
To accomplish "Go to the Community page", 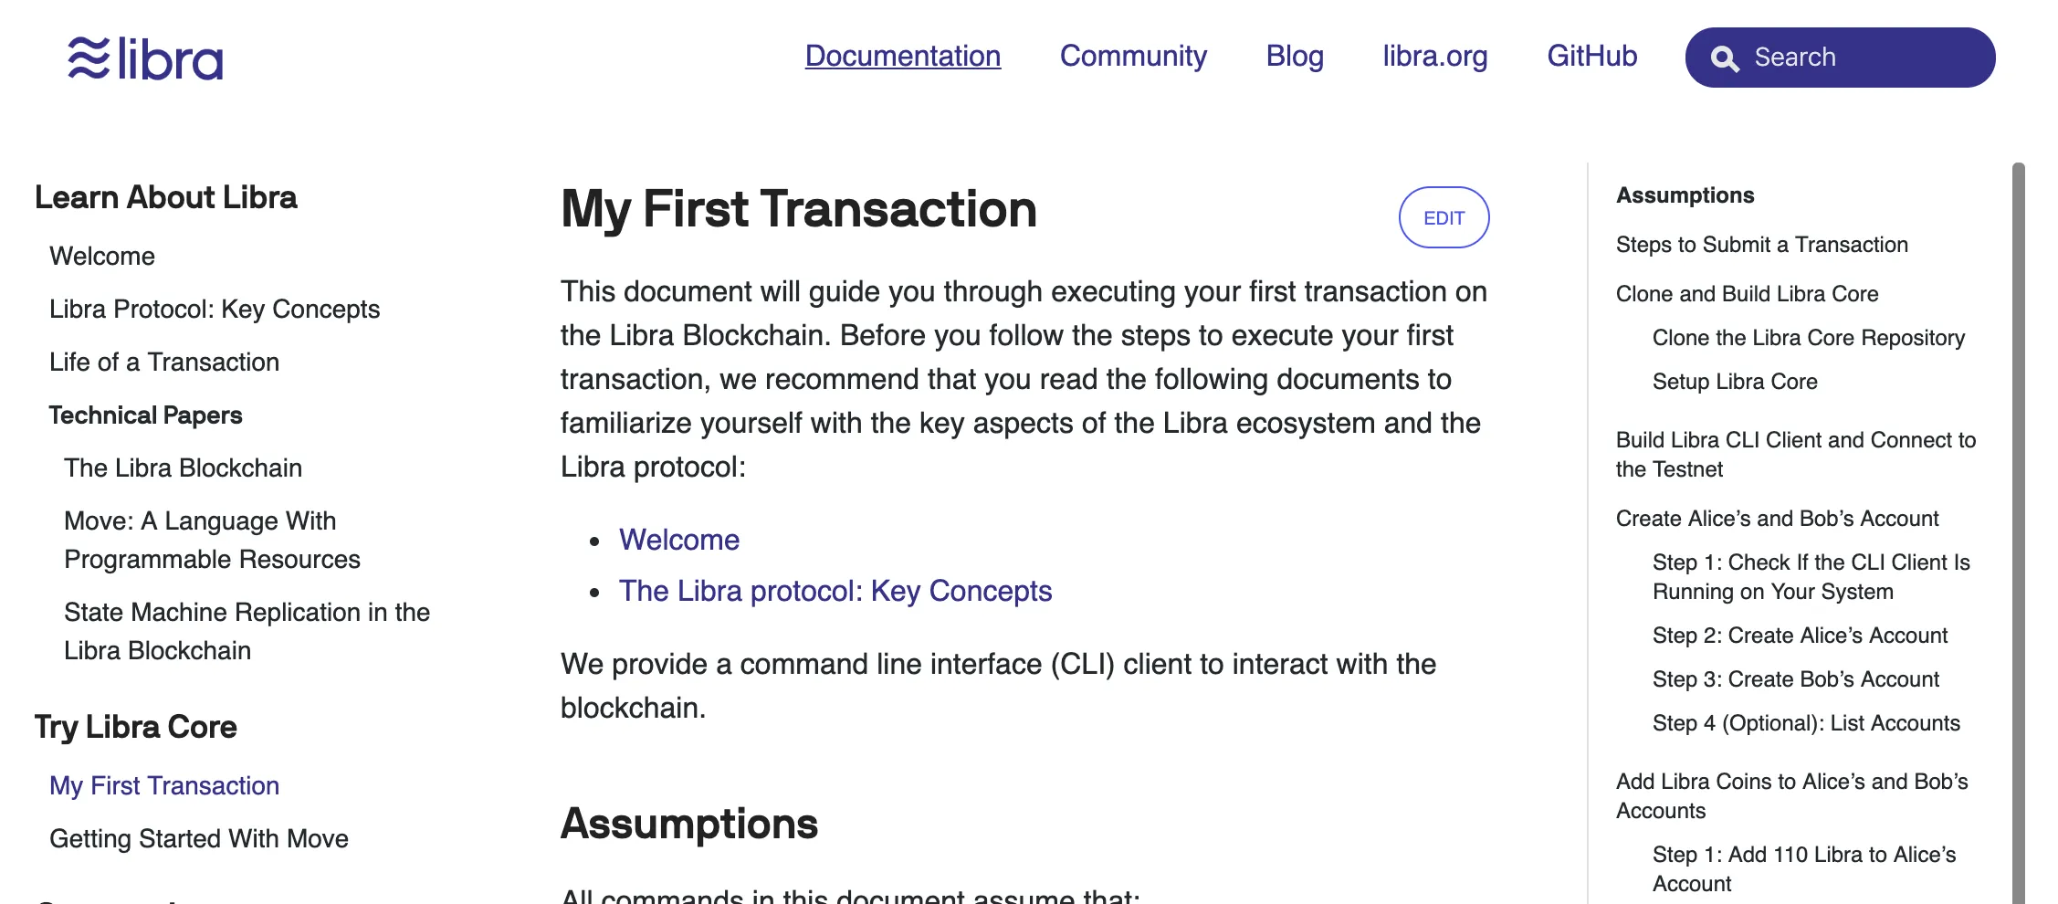I will [1133, 56].
